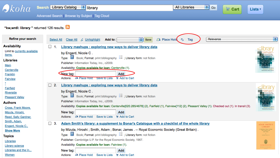Viewport: 280px width, 158px height.
Task: Click the New tag field of result 3
Action: [96, 151]
